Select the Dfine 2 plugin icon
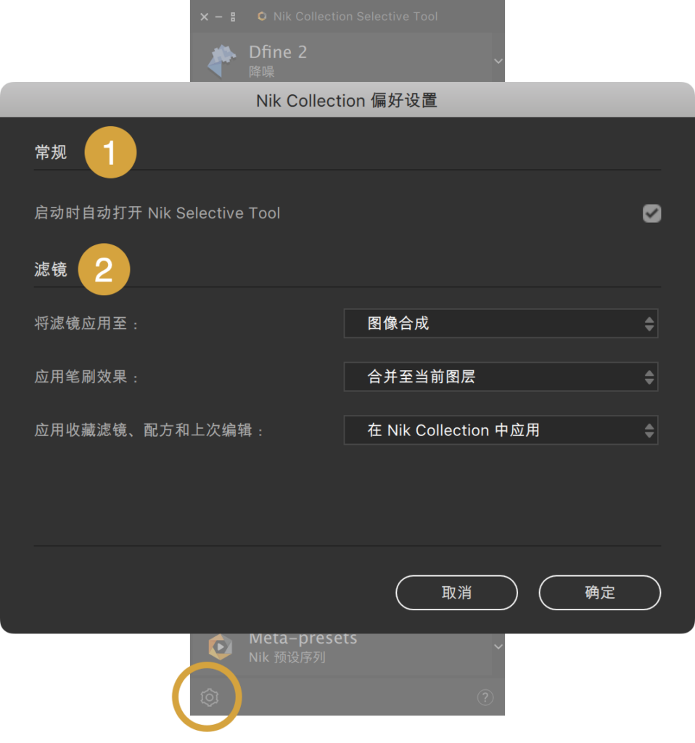Viewport: 695px width, 743px height. [x=221, y=61]
